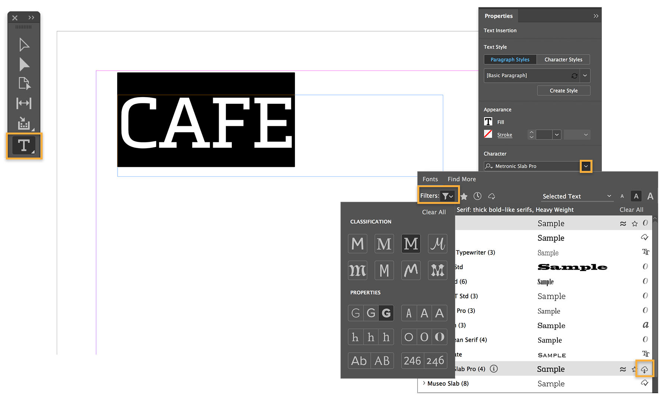Open the [Basic Paragraph] style dropdown
Viewport: 672px width, 407px height.
point(585,75)
